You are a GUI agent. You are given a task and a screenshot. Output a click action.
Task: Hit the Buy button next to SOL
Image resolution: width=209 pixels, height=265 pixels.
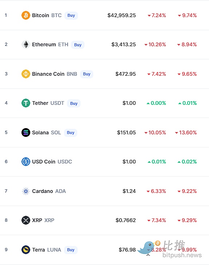pyautogui.click(x=71, y=132)
